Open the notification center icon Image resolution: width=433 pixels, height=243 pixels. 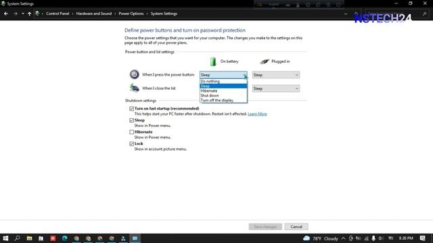coord(422,238)
